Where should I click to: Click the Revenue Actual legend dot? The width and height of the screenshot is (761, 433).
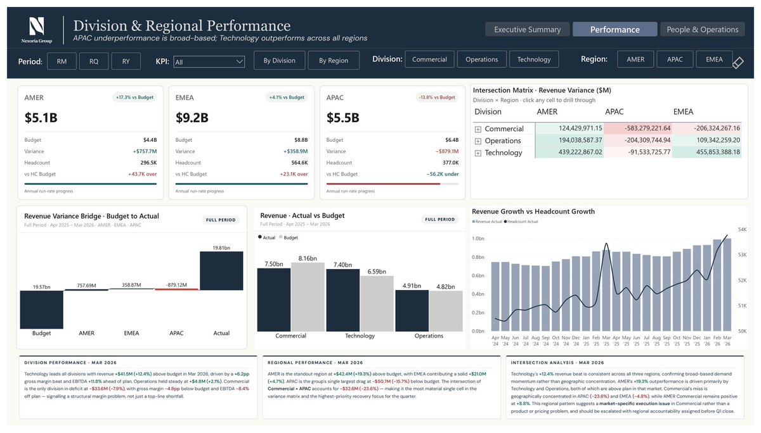tap(474, 222)
